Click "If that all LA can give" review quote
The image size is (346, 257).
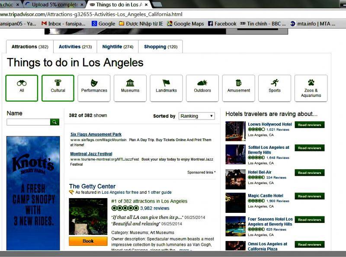tap(147, 217)
